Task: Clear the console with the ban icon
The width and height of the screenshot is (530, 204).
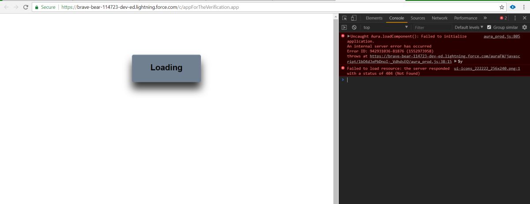Action: pos(354,27)
